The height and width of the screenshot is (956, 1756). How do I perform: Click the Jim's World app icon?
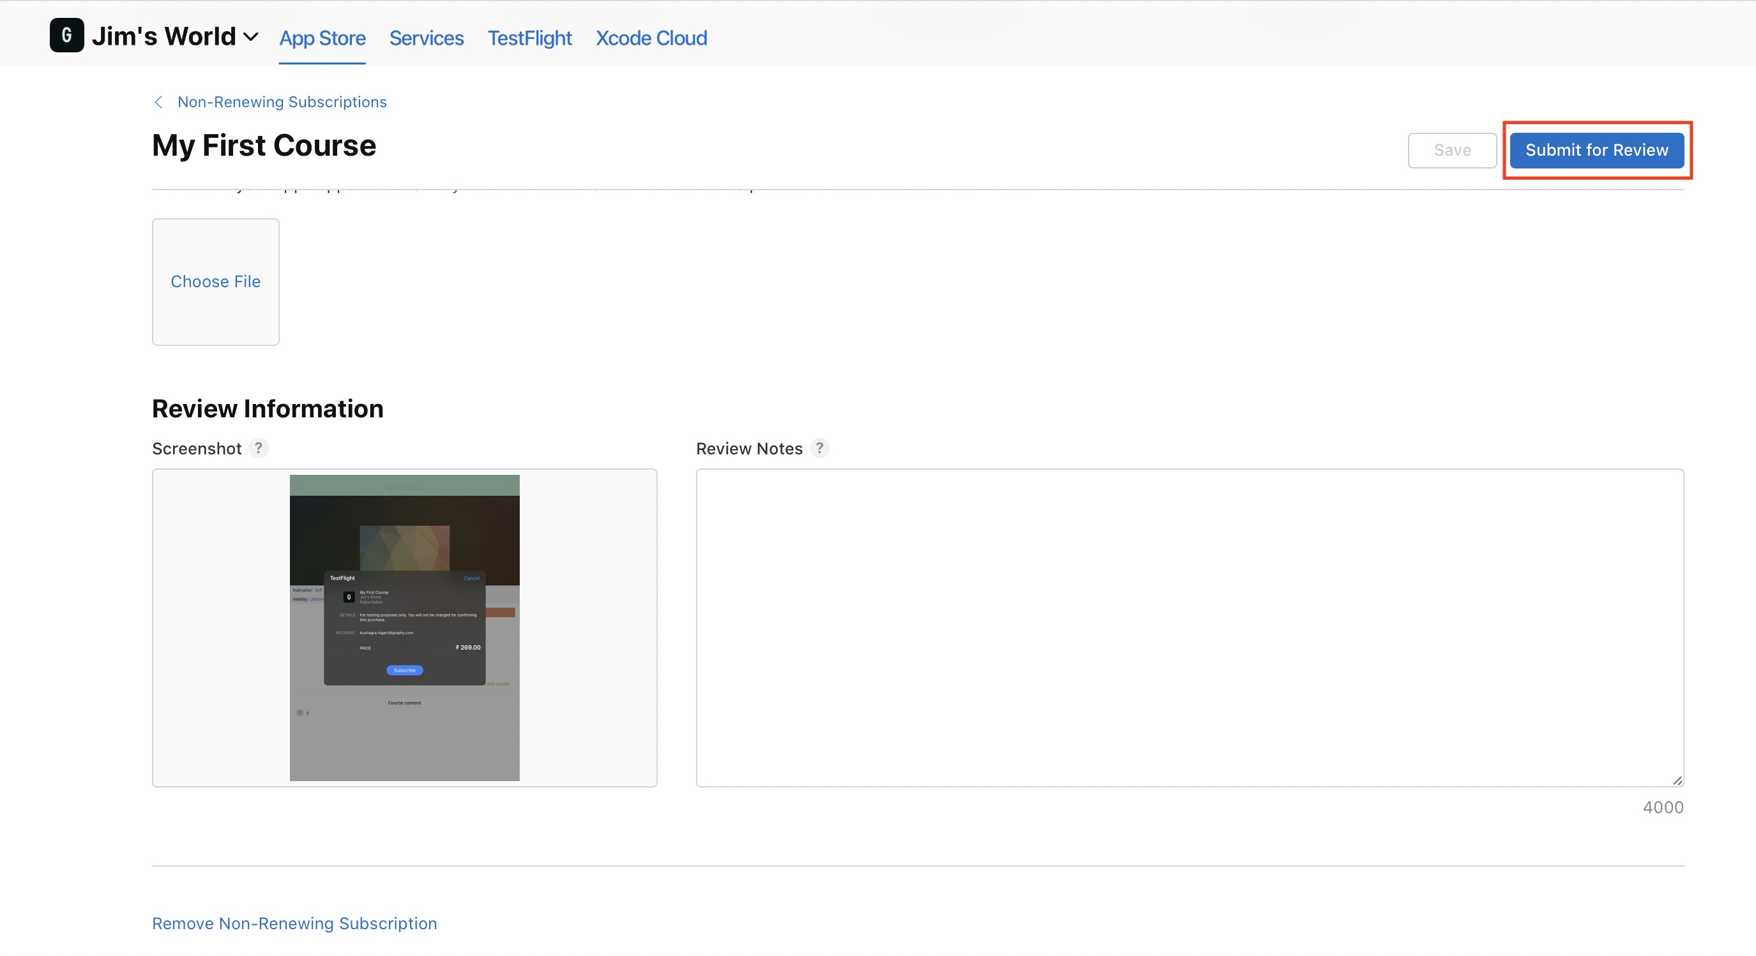(67, 36)
